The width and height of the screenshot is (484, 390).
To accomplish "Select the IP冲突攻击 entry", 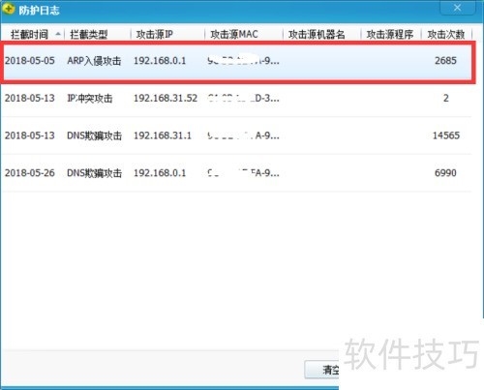I will tap(90, 98).
